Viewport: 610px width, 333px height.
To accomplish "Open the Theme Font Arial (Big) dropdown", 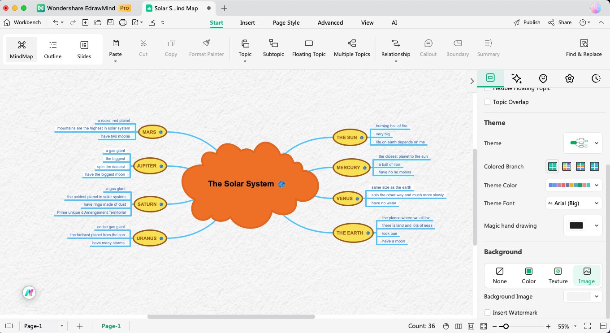I will click(574, 203).
